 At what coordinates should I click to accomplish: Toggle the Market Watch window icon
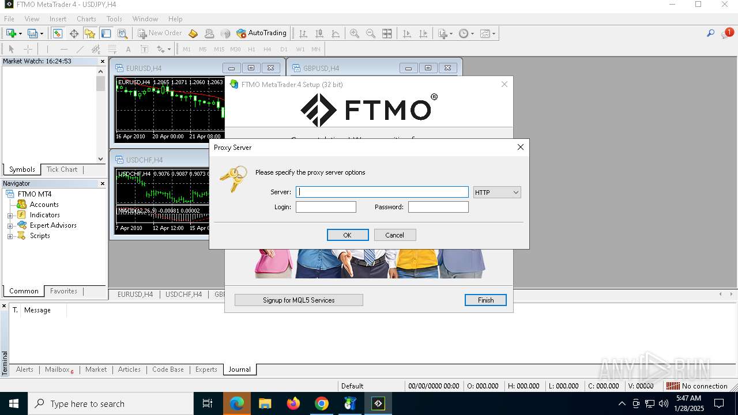click(58, 33)
